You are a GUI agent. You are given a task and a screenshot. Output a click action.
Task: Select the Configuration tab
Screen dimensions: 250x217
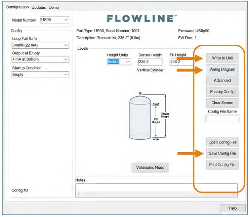18,7
